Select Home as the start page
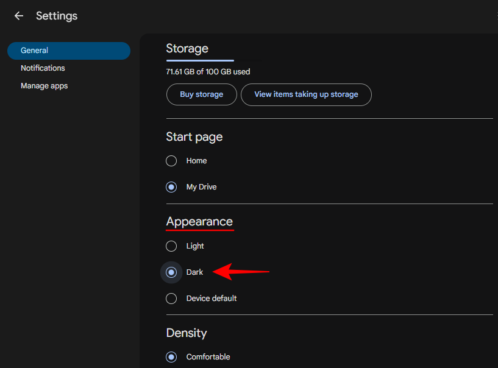 tap(171, 161)
